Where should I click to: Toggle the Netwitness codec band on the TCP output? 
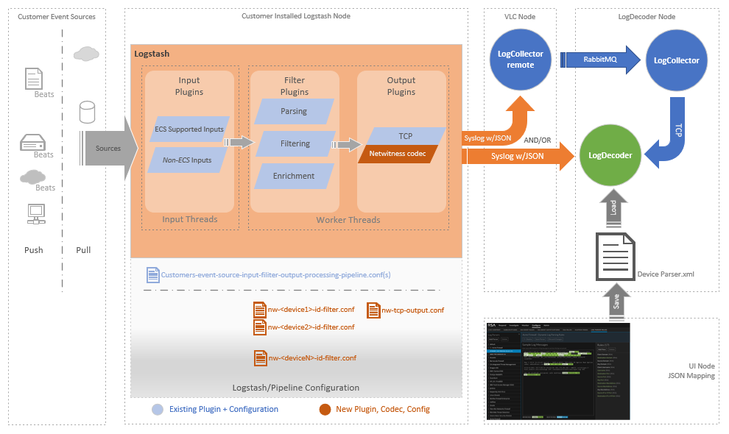coord(397,154)
